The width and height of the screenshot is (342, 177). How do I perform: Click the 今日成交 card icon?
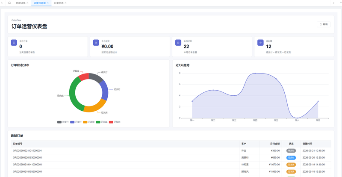[x=96, y=43]
